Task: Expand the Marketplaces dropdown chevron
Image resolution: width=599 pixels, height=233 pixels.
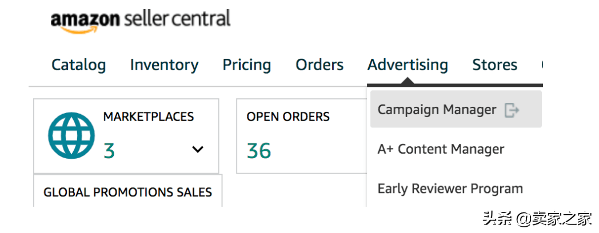Action: click(198, 150)
